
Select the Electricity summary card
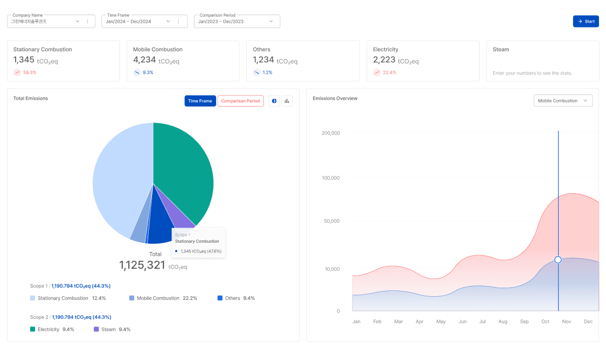tap(423, 60)
